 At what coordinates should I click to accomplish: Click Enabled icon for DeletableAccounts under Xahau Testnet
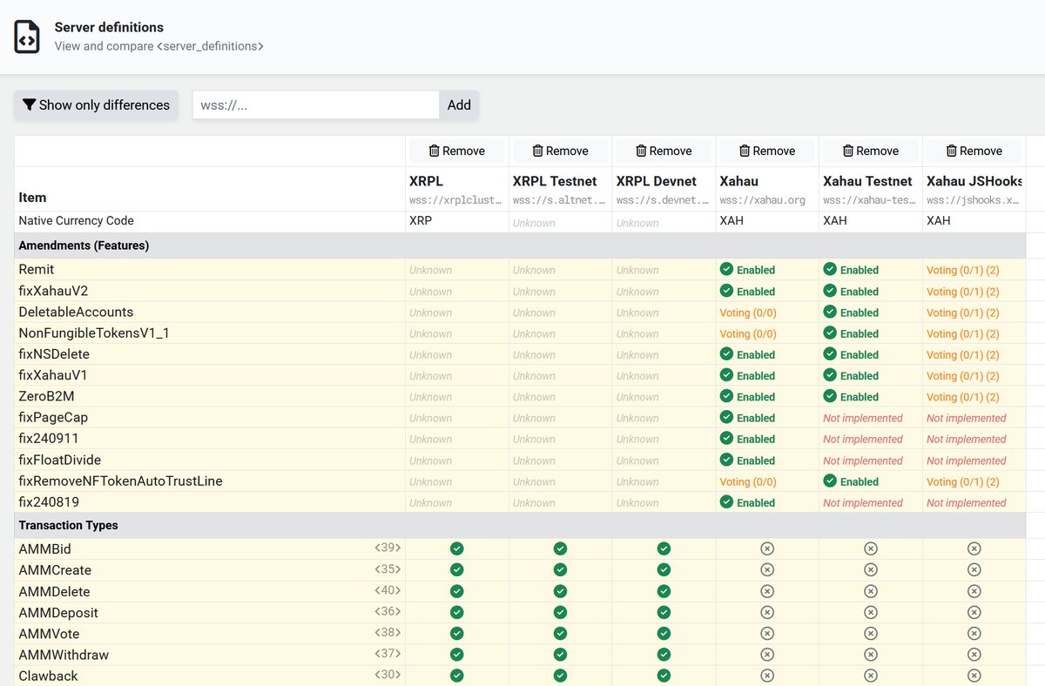pyautogui.click(x=830, y=312)
